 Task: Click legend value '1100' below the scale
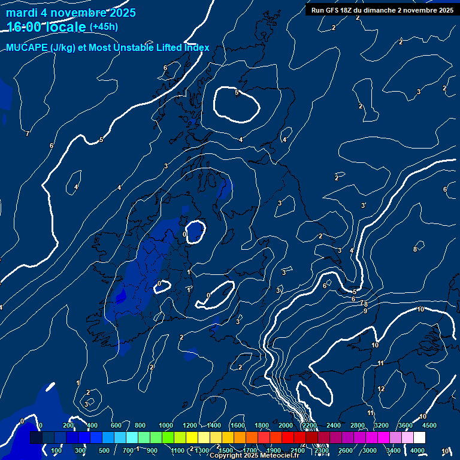pos(178,450)
